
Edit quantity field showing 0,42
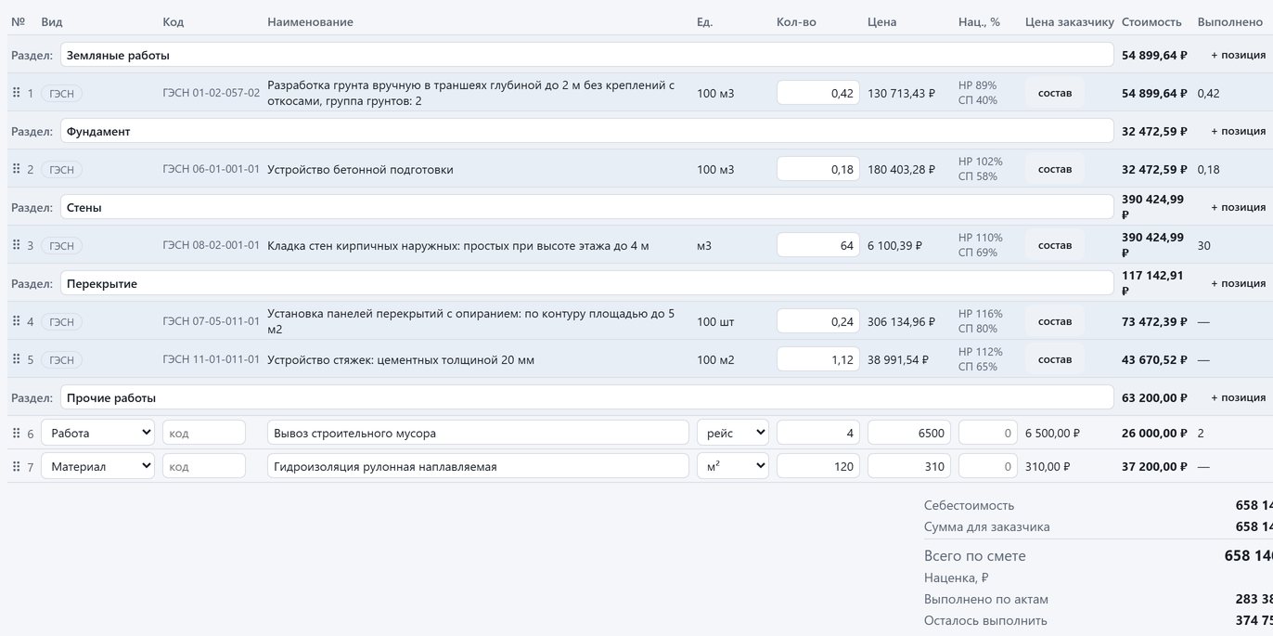(x=818, y=93)
